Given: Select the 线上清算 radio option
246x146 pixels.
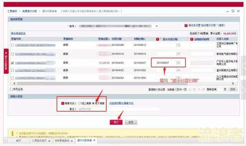Looking at the screenshot, I should pos(80,103).
